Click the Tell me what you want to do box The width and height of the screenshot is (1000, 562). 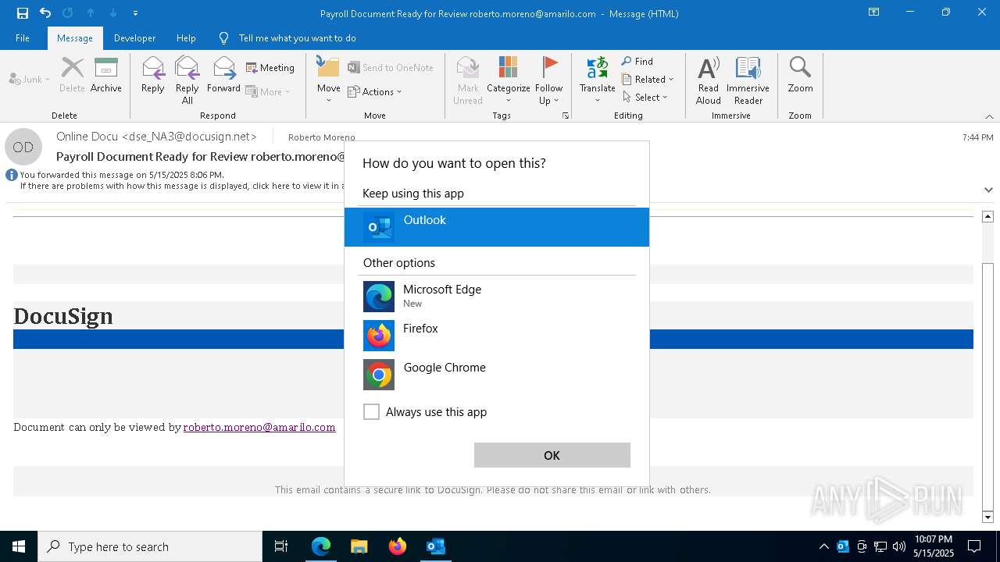tap(297, 37)
